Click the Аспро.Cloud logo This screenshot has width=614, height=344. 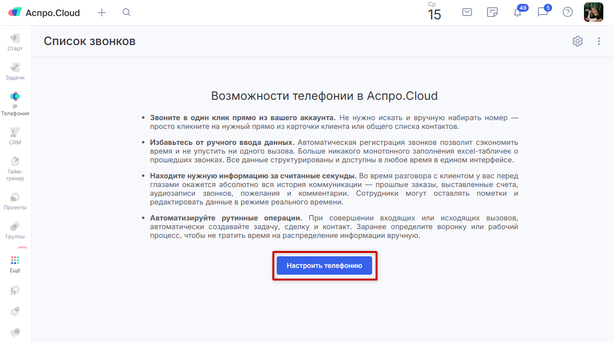click(x=44, y=13)
